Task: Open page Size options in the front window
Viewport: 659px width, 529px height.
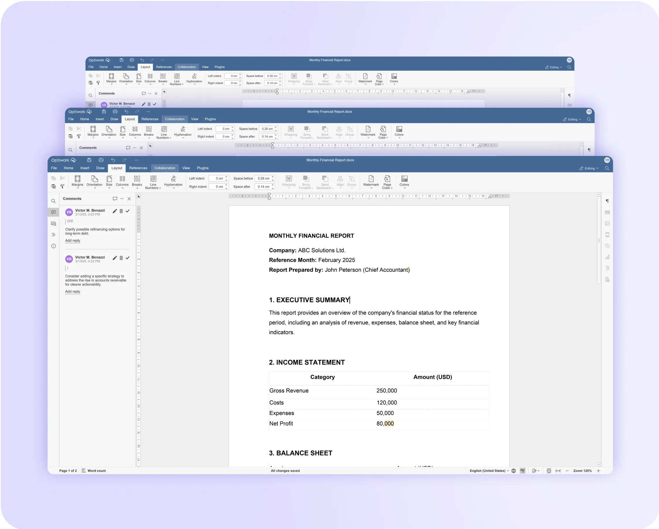Action: 109,182
